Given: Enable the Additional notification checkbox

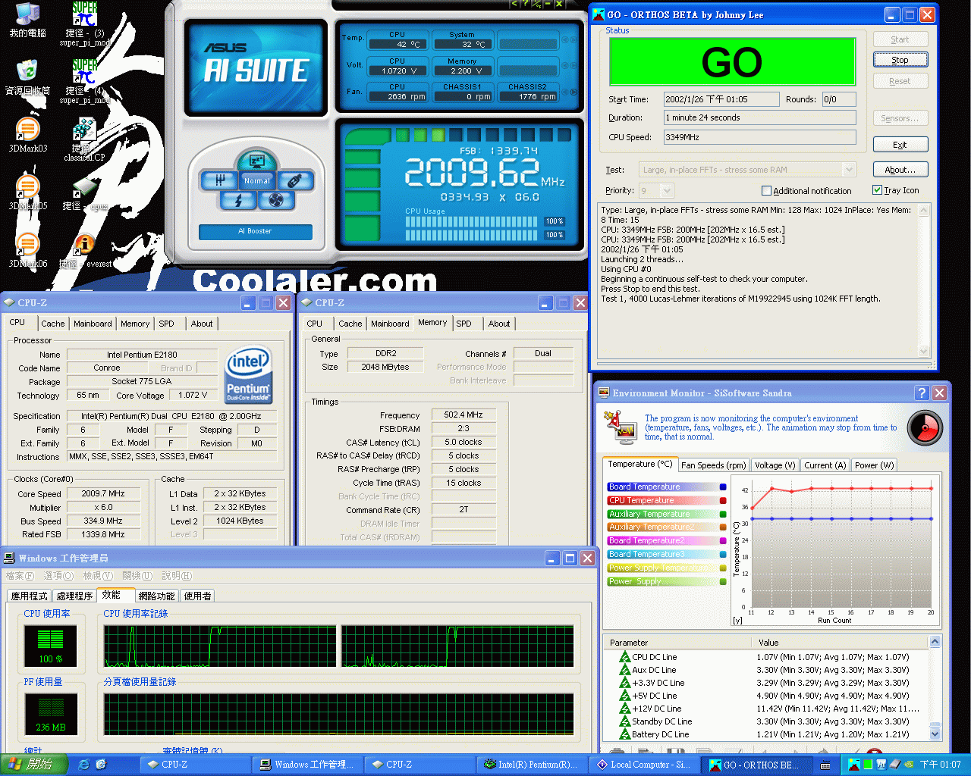Looking at the screenshot, I should [766, 191].
